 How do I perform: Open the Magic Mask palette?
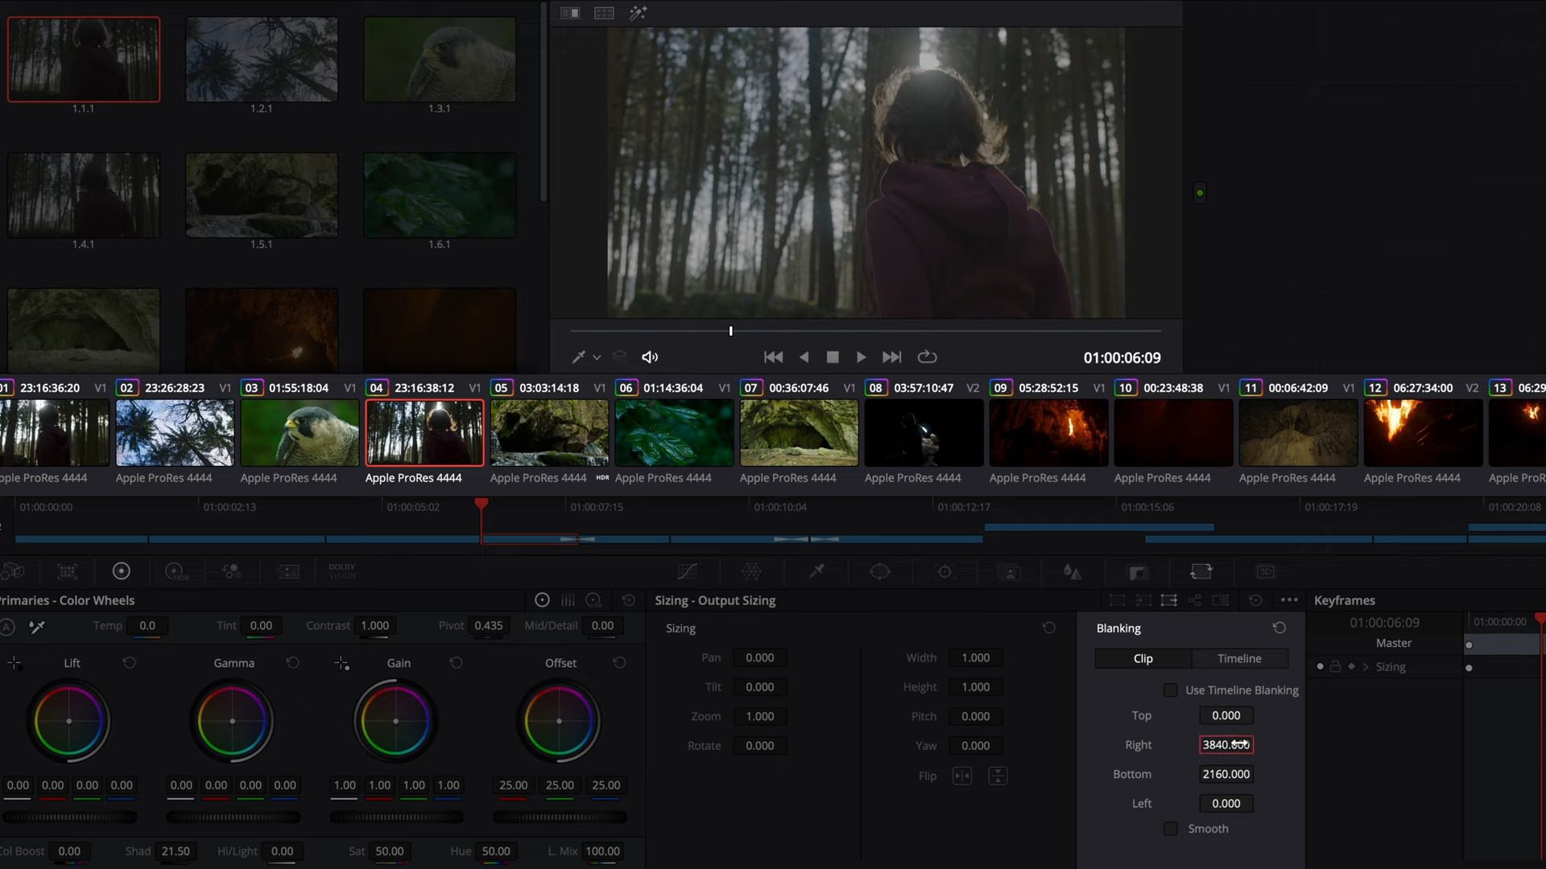1010,571
